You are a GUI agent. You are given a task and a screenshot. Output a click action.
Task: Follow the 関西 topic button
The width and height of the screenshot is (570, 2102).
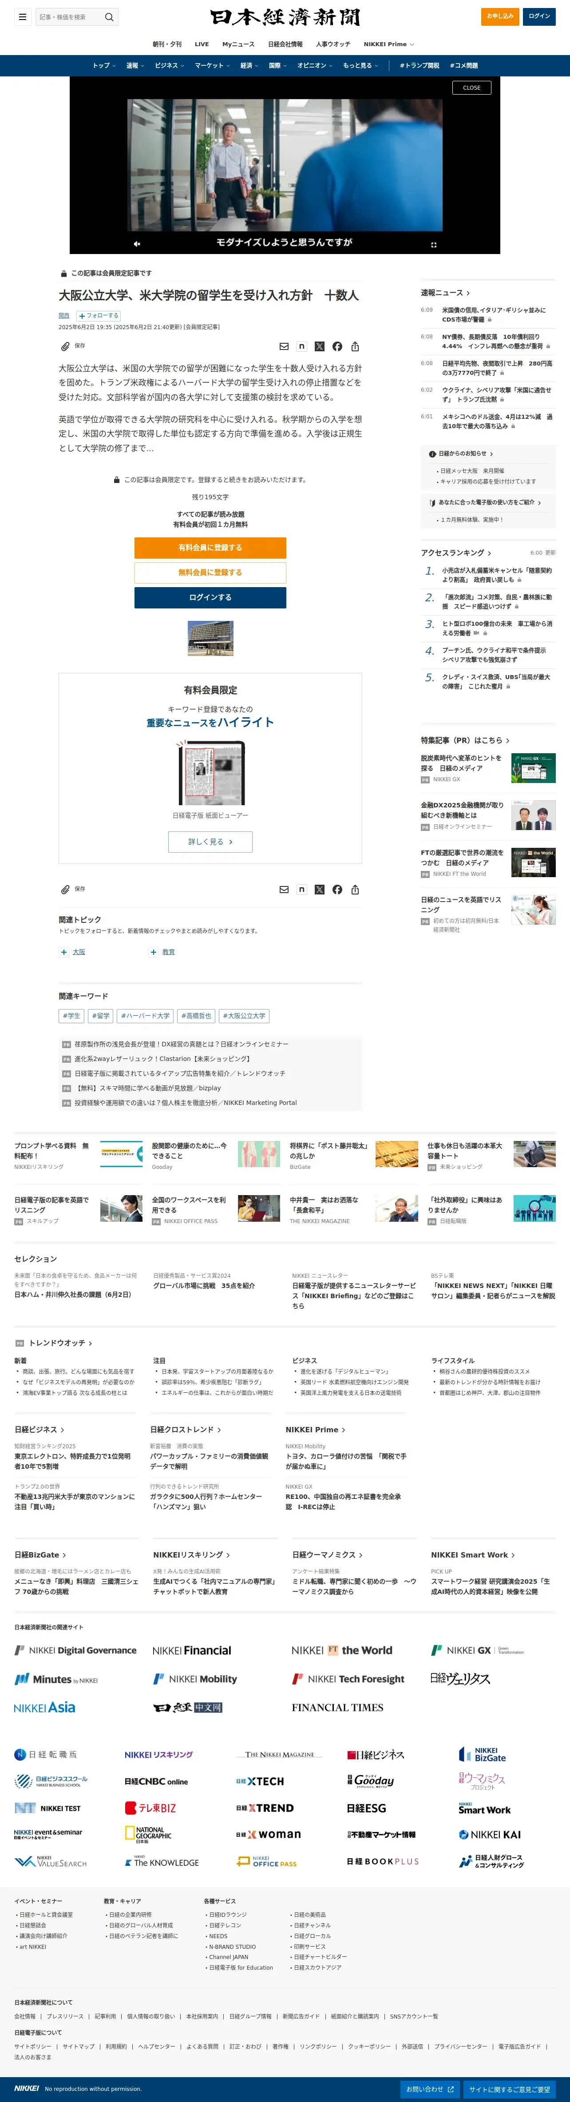point(99,316)
